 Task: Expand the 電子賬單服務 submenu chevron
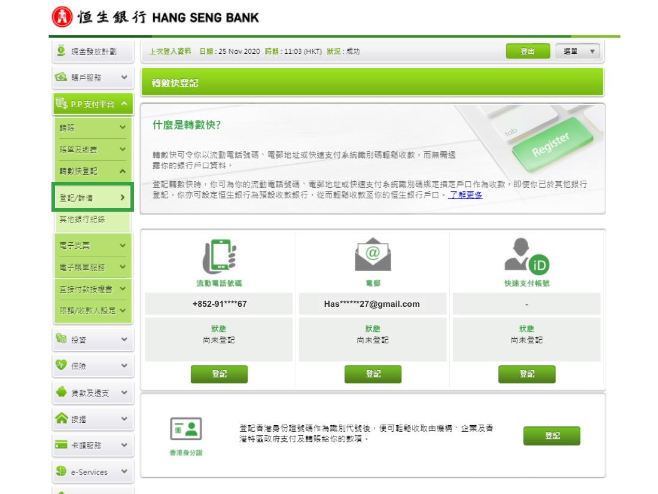pos(123,267)
